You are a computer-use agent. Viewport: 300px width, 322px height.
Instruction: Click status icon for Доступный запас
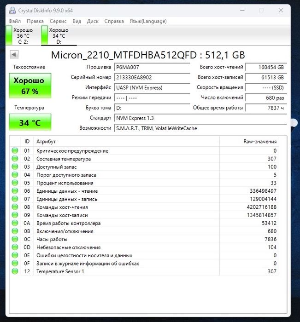[x=15, y=167]
